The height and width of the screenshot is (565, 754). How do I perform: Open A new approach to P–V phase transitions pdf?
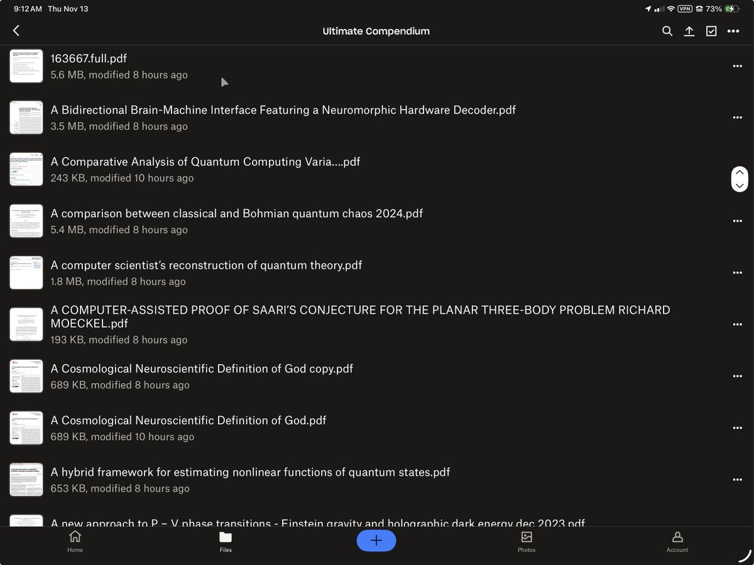pyautogui.click(x=318, y=522)
